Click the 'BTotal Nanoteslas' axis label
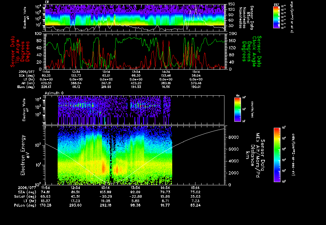Image resolution: width=326 pixels, height=225 pixels. tap(244, 18)
